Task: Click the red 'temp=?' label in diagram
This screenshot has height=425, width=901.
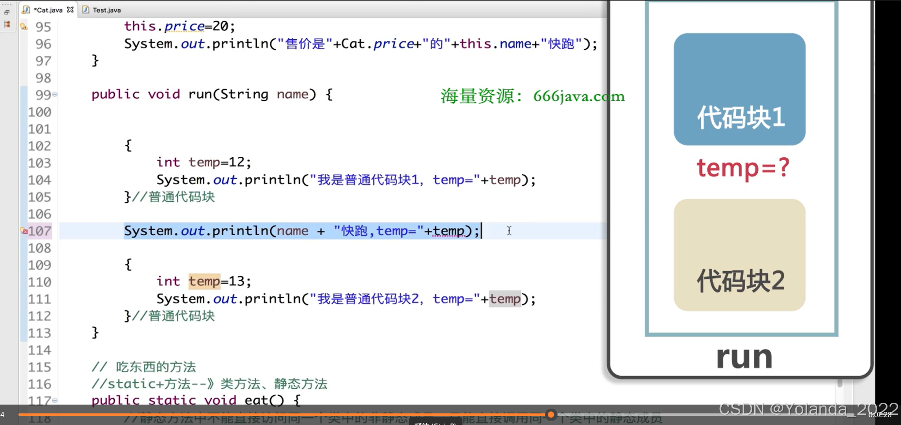Action: (743, 168)
